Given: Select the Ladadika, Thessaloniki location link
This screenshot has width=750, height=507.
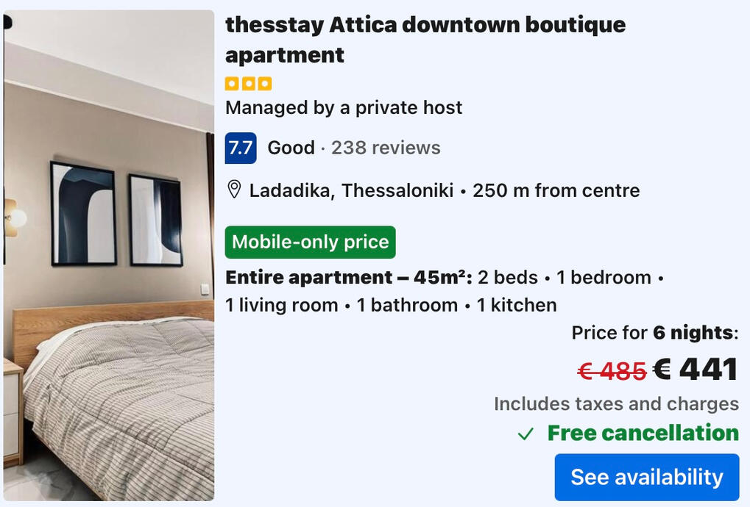Looking at the screenshot, I should point(351,191).
